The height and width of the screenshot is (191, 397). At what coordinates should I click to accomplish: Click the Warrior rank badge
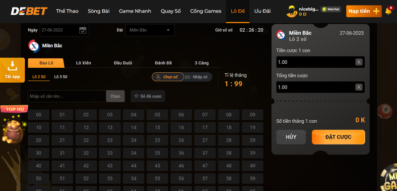[x=331, y=9]
